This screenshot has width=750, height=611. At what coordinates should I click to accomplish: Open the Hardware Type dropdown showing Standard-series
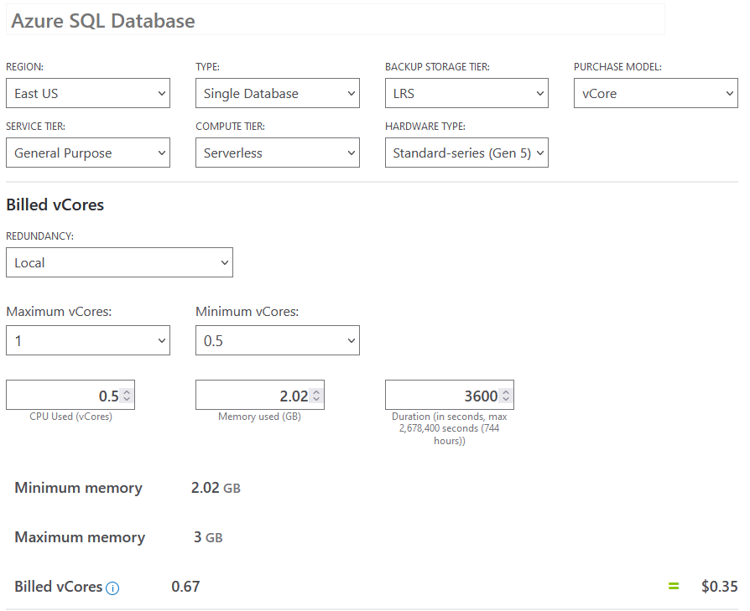tap(466, 153)
